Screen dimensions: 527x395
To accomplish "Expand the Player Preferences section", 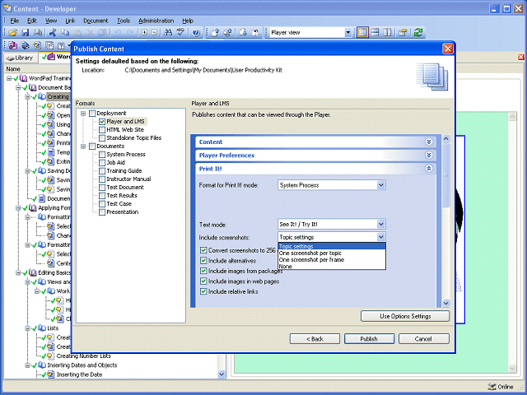I will click(429, 156).
